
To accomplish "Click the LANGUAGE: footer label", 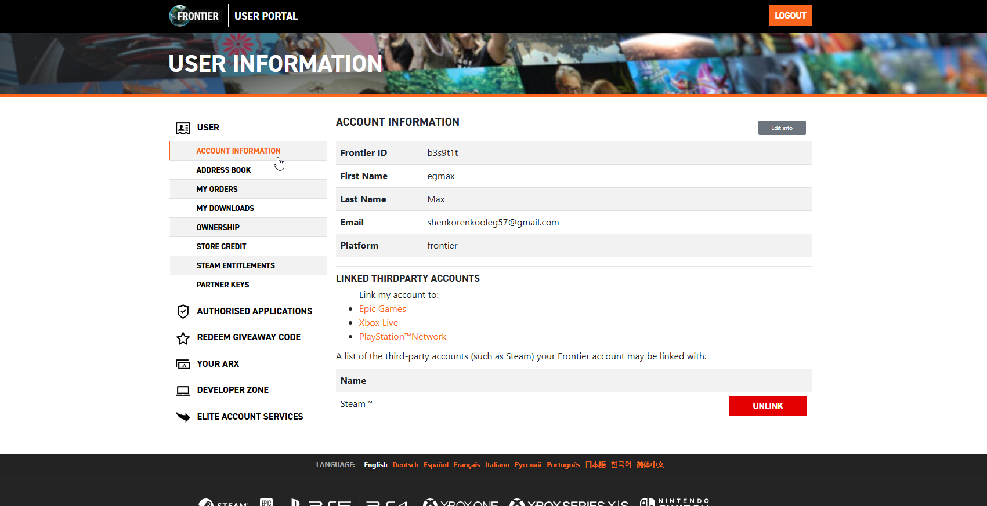I will (x=335, y=465).
